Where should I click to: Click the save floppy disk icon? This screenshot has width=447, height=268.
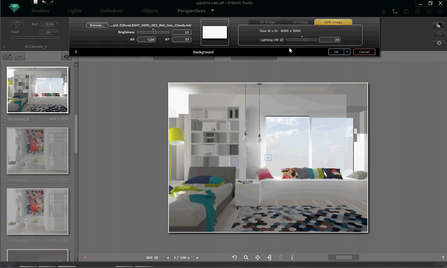tap(35, 2)
